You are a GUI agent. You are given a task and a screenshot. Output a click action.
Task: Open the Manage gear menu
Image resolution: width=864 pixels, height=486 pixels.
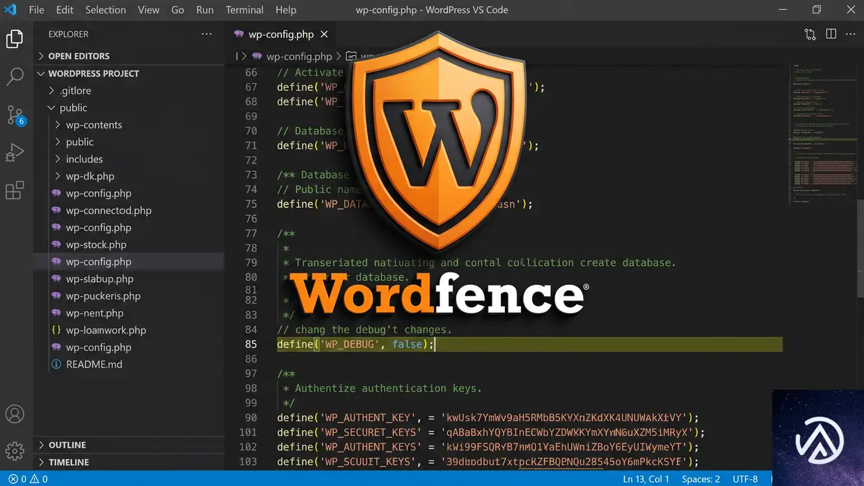(15, 450)
